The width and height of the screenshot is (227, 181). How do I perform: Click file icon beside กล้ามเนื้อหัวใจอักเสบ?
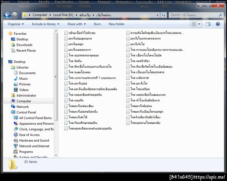pyautogui.click(x=66, y=33)
